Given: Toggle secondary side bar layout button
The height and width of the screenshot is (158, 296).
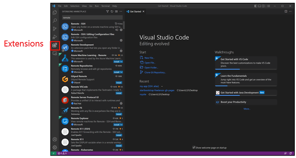Looking at the screenshot, I should [x=263, y=6].
